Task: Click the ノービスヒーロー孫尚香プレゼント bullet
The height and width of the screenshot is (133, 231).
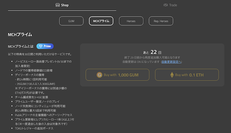Action: [43, 64]
